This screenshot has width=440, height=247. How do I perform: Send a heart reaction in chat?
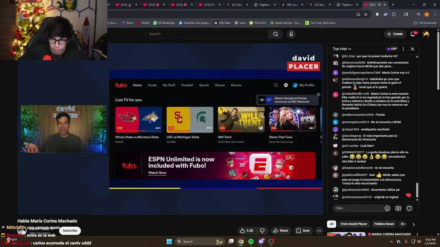pos(409,208)
